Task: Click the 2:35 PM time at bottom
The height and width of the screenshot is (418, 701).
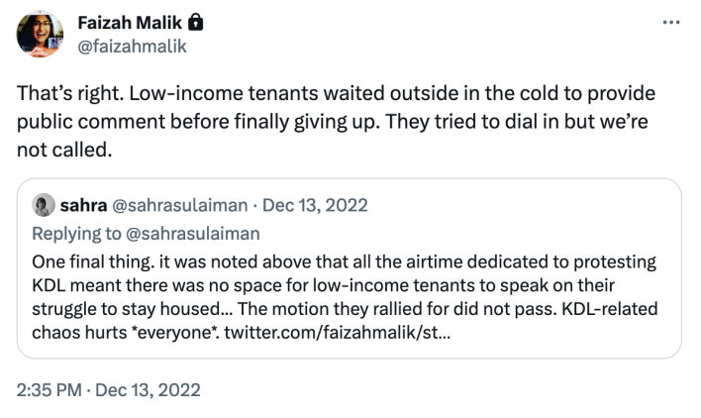Action: pyautogui.click(x=50, y=389)
